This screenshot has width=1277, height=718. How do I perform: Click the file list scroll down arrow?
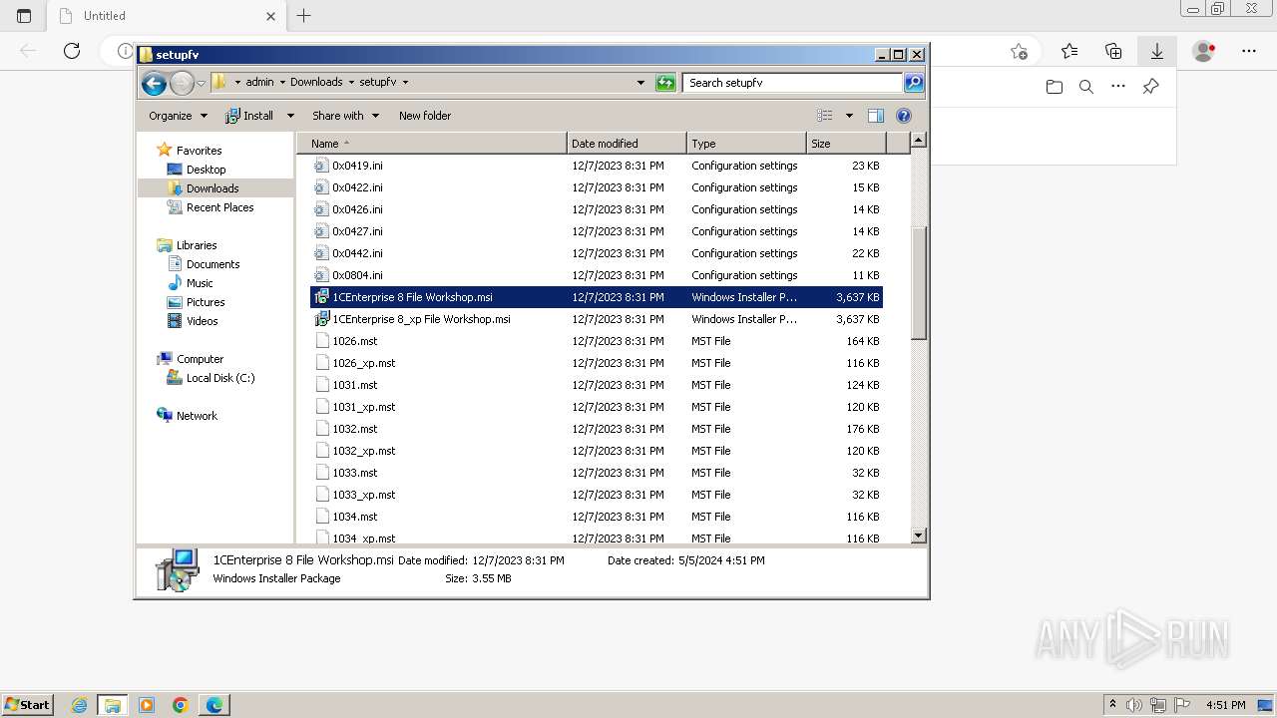click(x=919, y=536)
